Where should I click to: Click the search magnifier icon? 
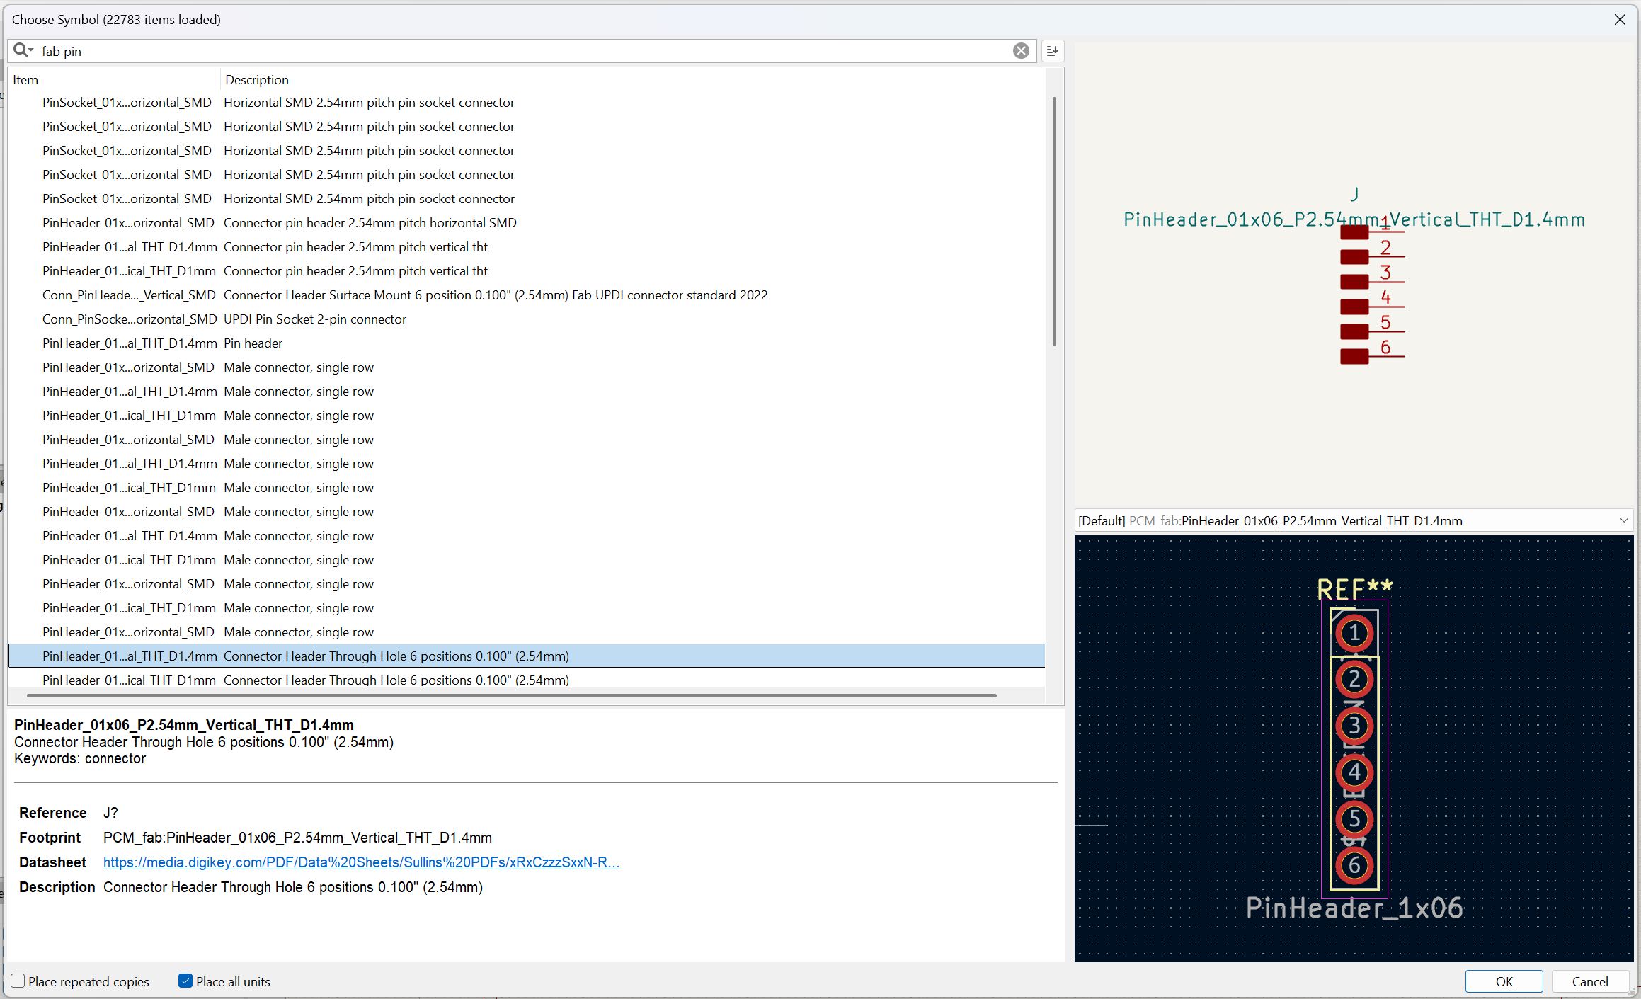(21, 50)
